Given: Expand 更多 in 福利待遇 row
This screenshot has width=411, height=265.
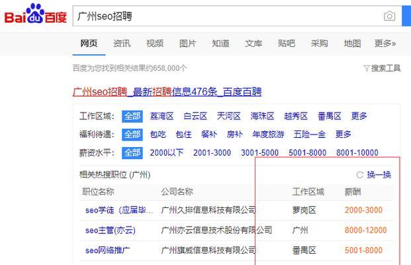Looking at the screenshot, I should [x=343, y=134].
